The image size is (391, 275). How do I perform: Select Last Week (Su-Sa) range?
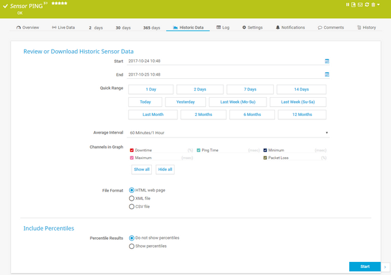pos(298,102)
